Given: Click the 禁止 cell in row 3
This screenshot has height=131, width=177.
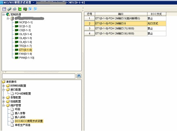Looking at the screenshot, I should 157,28.
